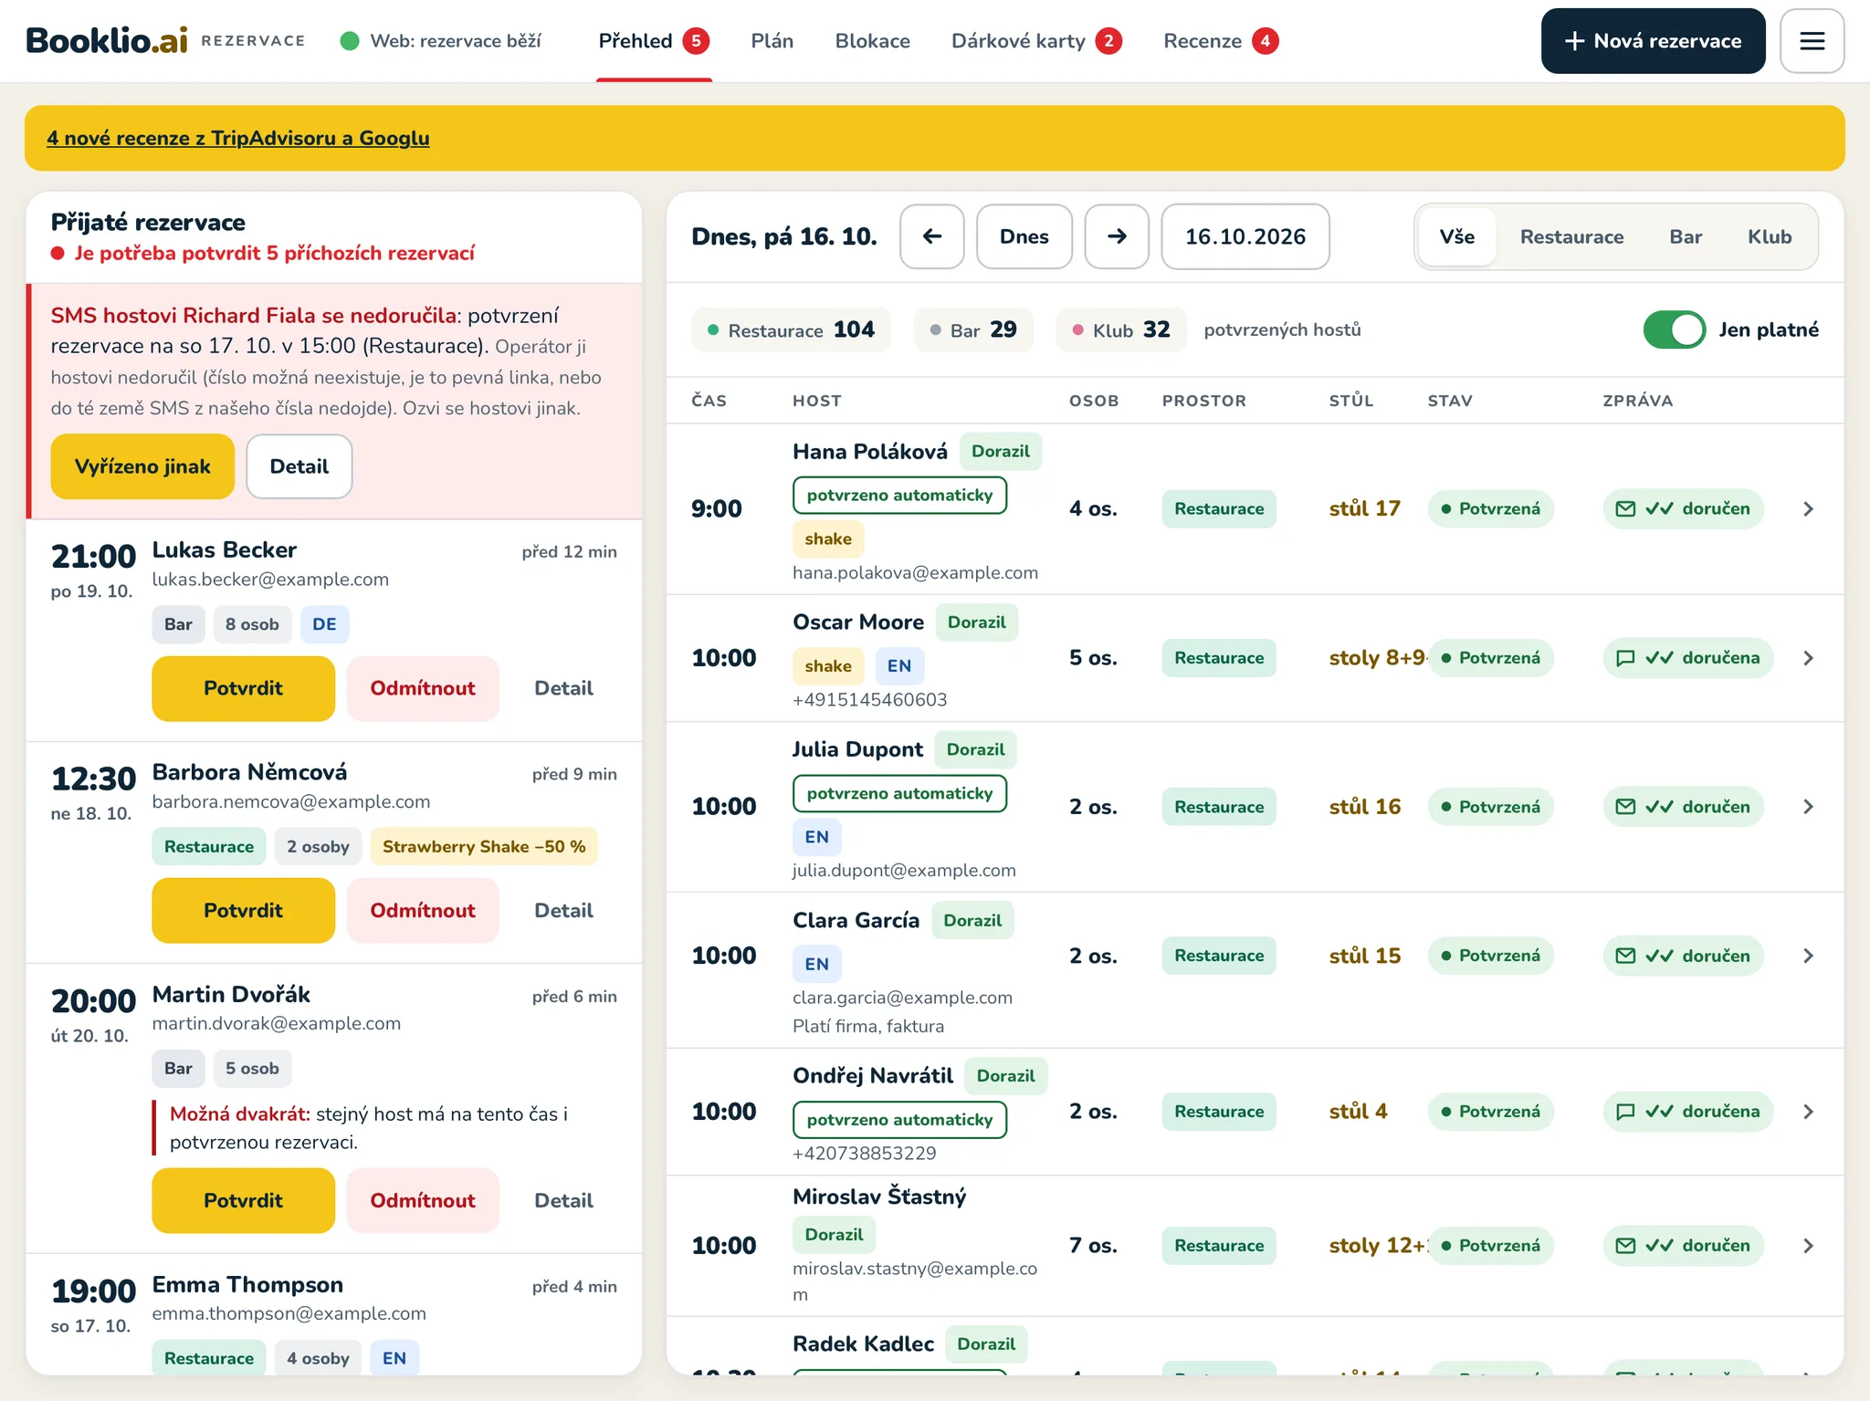The width and height of the screenshot is (1870, 1401).
Task: Click Klub 32 guest count chip
Action: point(1121,329)
